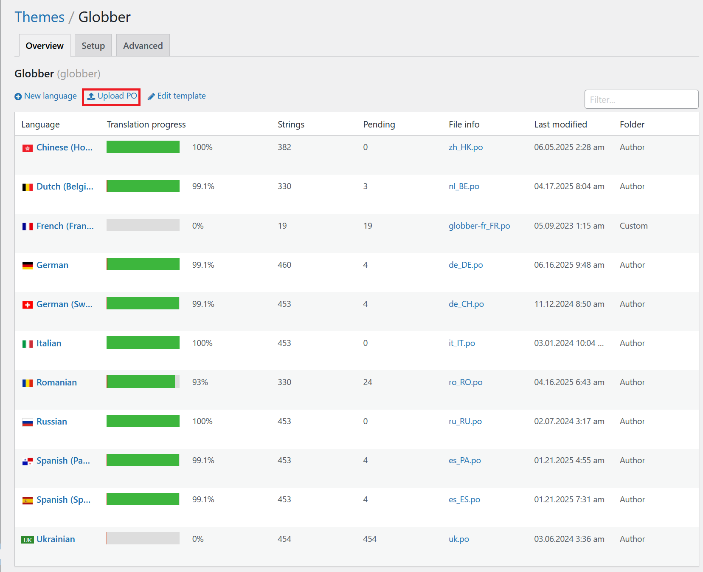Open ro_RO.po file link
Image resolution: width=703 pixels, height=572 pixels.
coord(466,382)
